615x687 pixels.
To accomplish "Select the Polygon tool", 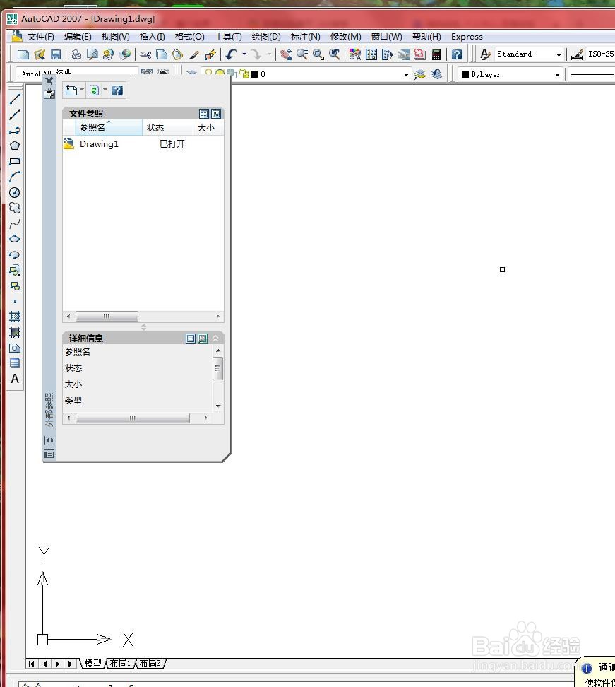I will pyautogui.click(x=15, y=146).
